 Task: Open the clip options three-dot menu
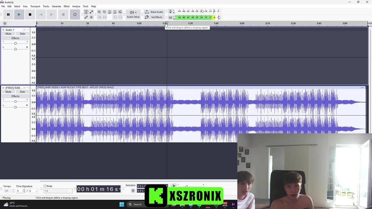point(362,87)
